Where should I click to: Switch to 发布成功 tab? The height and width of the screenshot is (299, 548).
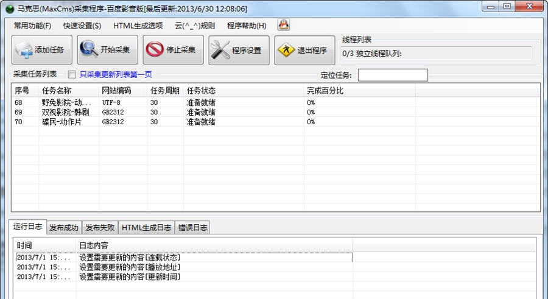[63, 228]
